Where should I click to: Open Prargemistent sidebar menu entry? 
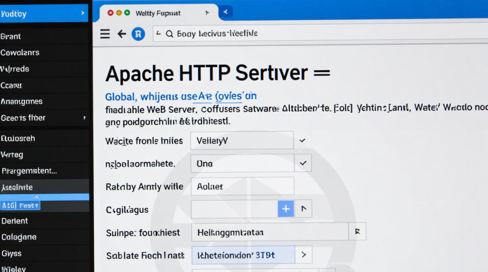click(x=29, y=171)
